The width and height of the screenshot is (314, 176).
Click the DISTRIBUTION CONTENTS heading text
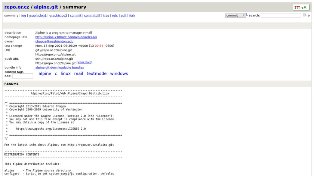click(x=22, y=154)
